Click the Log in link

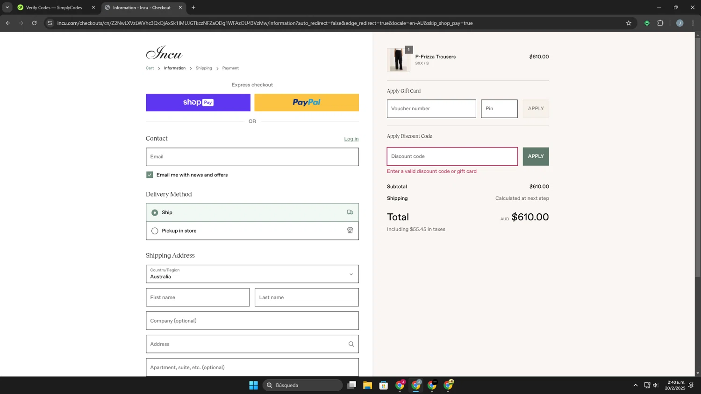pyautogui.click(x=351, y=139)
